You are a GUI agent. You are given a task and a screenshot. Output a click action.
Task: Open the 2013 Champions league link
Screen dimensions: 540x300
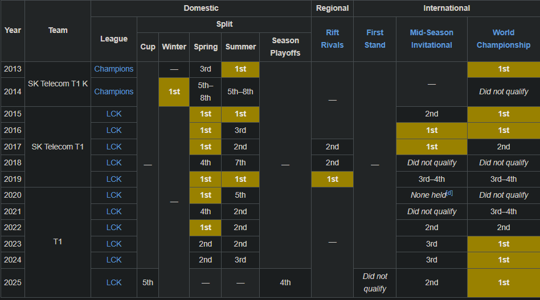[x=114, y=69]
